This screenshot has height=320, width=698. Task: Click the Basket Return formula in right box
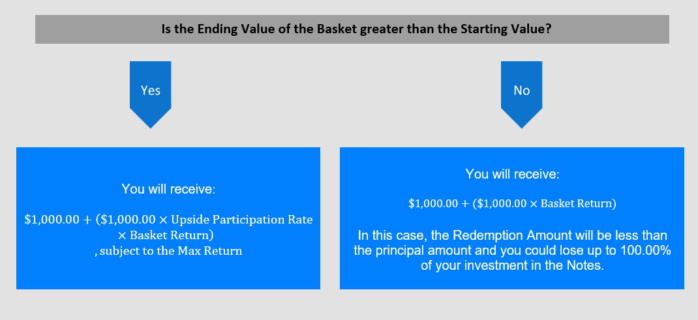512,203
